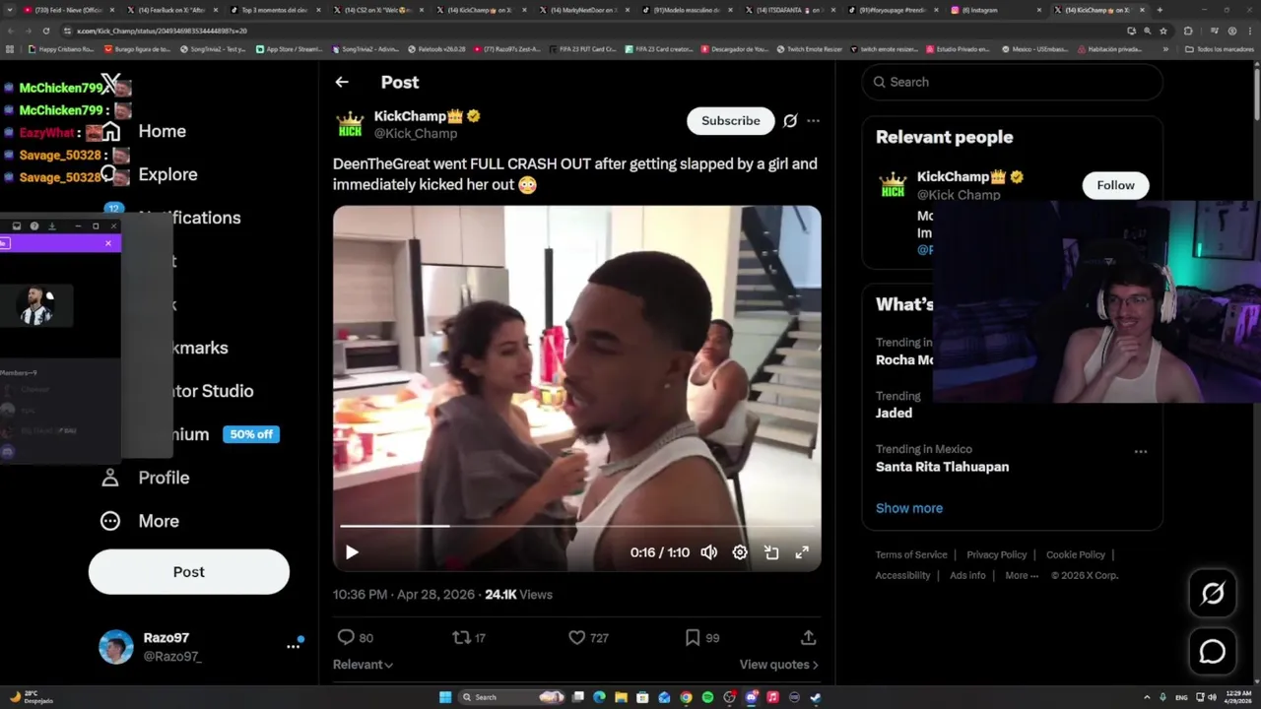The image size is (1261, 709).
Task: Play the video
Action: pyautogui.click(x=352, y=552)
